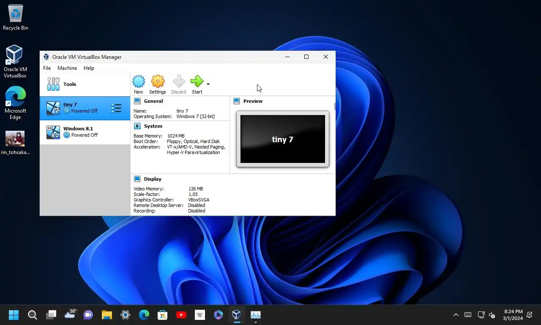Viewport: 541px width, 325px height.
Task: Open File Explorer from the taskbar
Action: click(107, 315)
